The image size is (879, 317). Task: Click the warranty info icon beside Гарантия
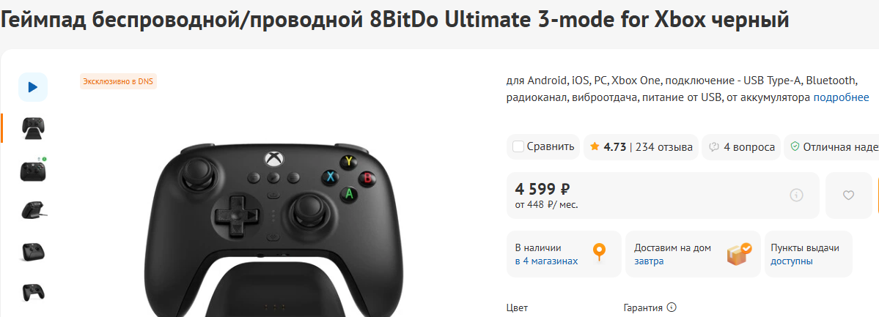tap(672, 307)
